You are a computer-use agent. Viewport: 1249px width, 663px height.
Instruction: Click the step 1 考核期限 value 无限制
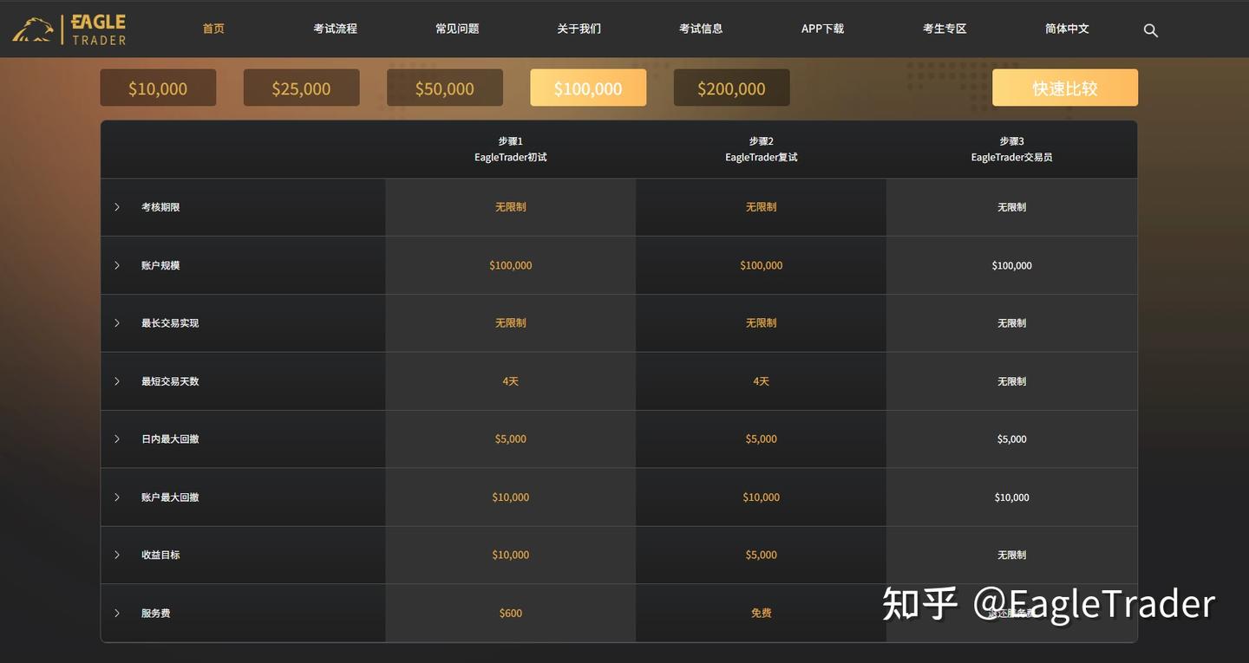tap(511, 207)
